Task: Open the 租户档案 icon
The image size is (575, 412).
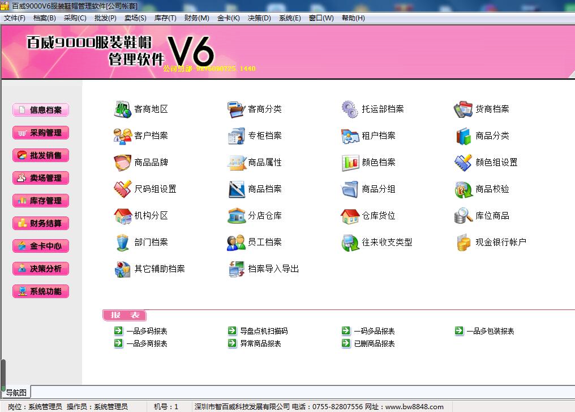Action: [x=350, y=136]
